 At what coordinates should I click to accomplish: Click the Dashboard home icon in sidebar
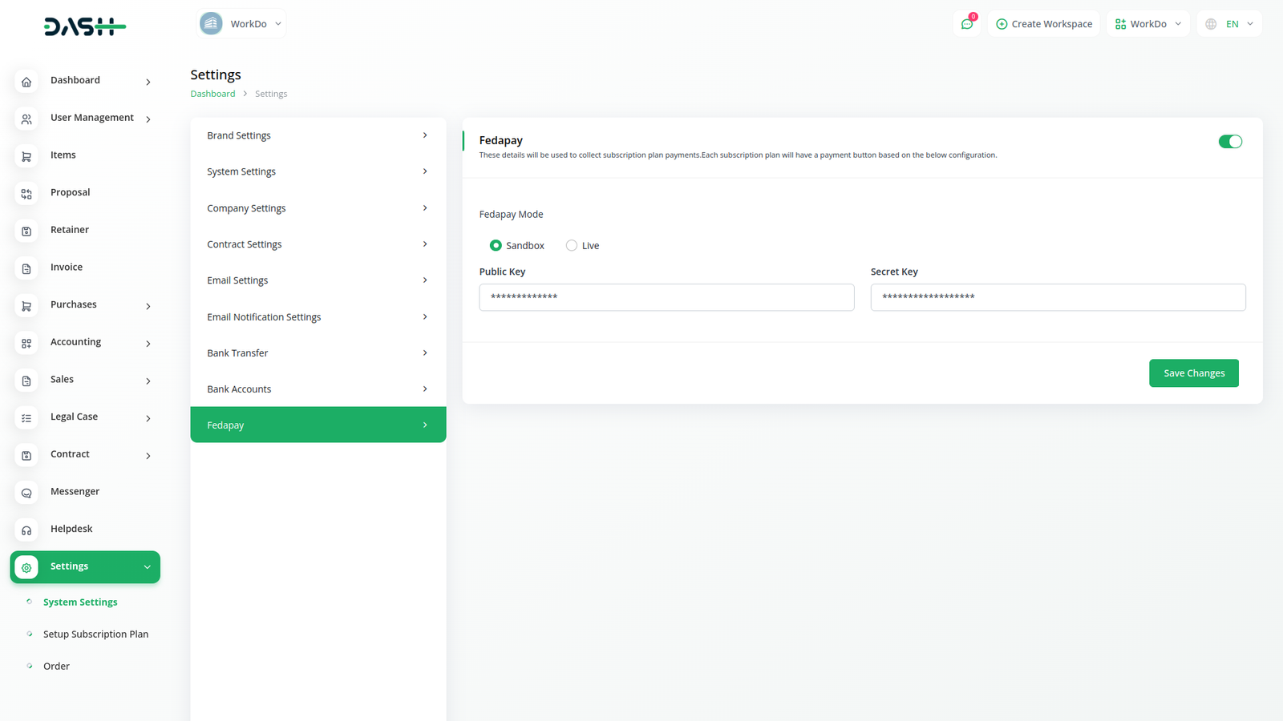coord(26,82)
